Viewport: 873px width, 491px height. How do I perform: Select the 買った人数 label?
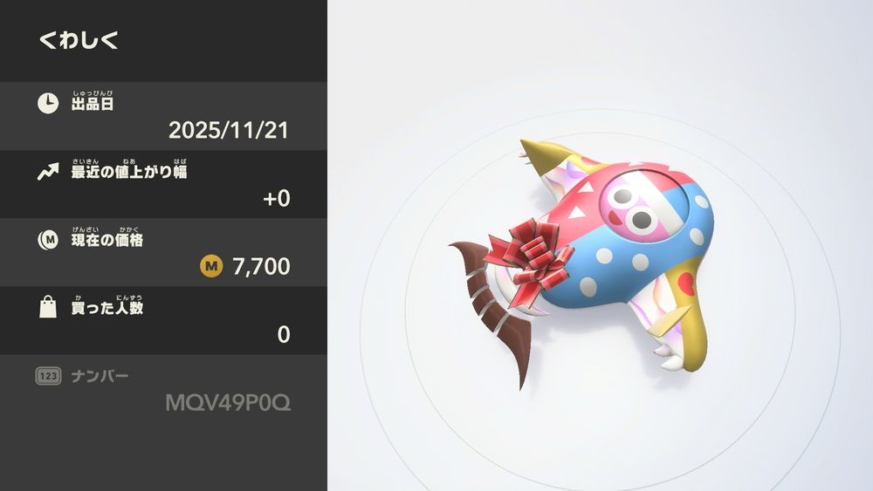[107, 308]
